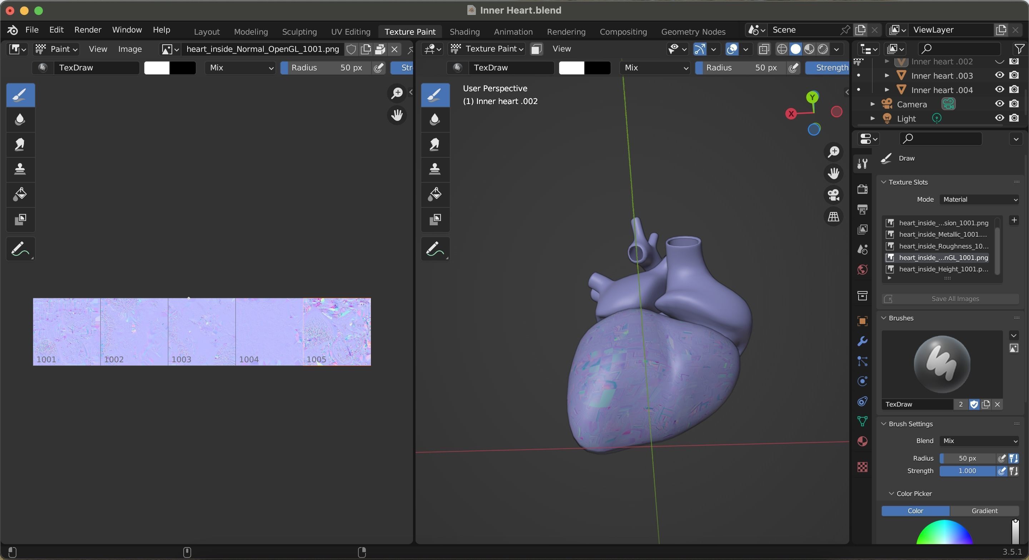The height and width of the screenshot is (560, 1029).
Task: Hide Inner heart .003 in viewport
Action: click(x=999, y=75)
